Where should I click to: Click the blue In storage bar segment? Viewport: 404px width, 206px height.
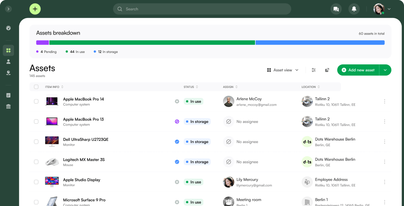click(x=320, y=43)
